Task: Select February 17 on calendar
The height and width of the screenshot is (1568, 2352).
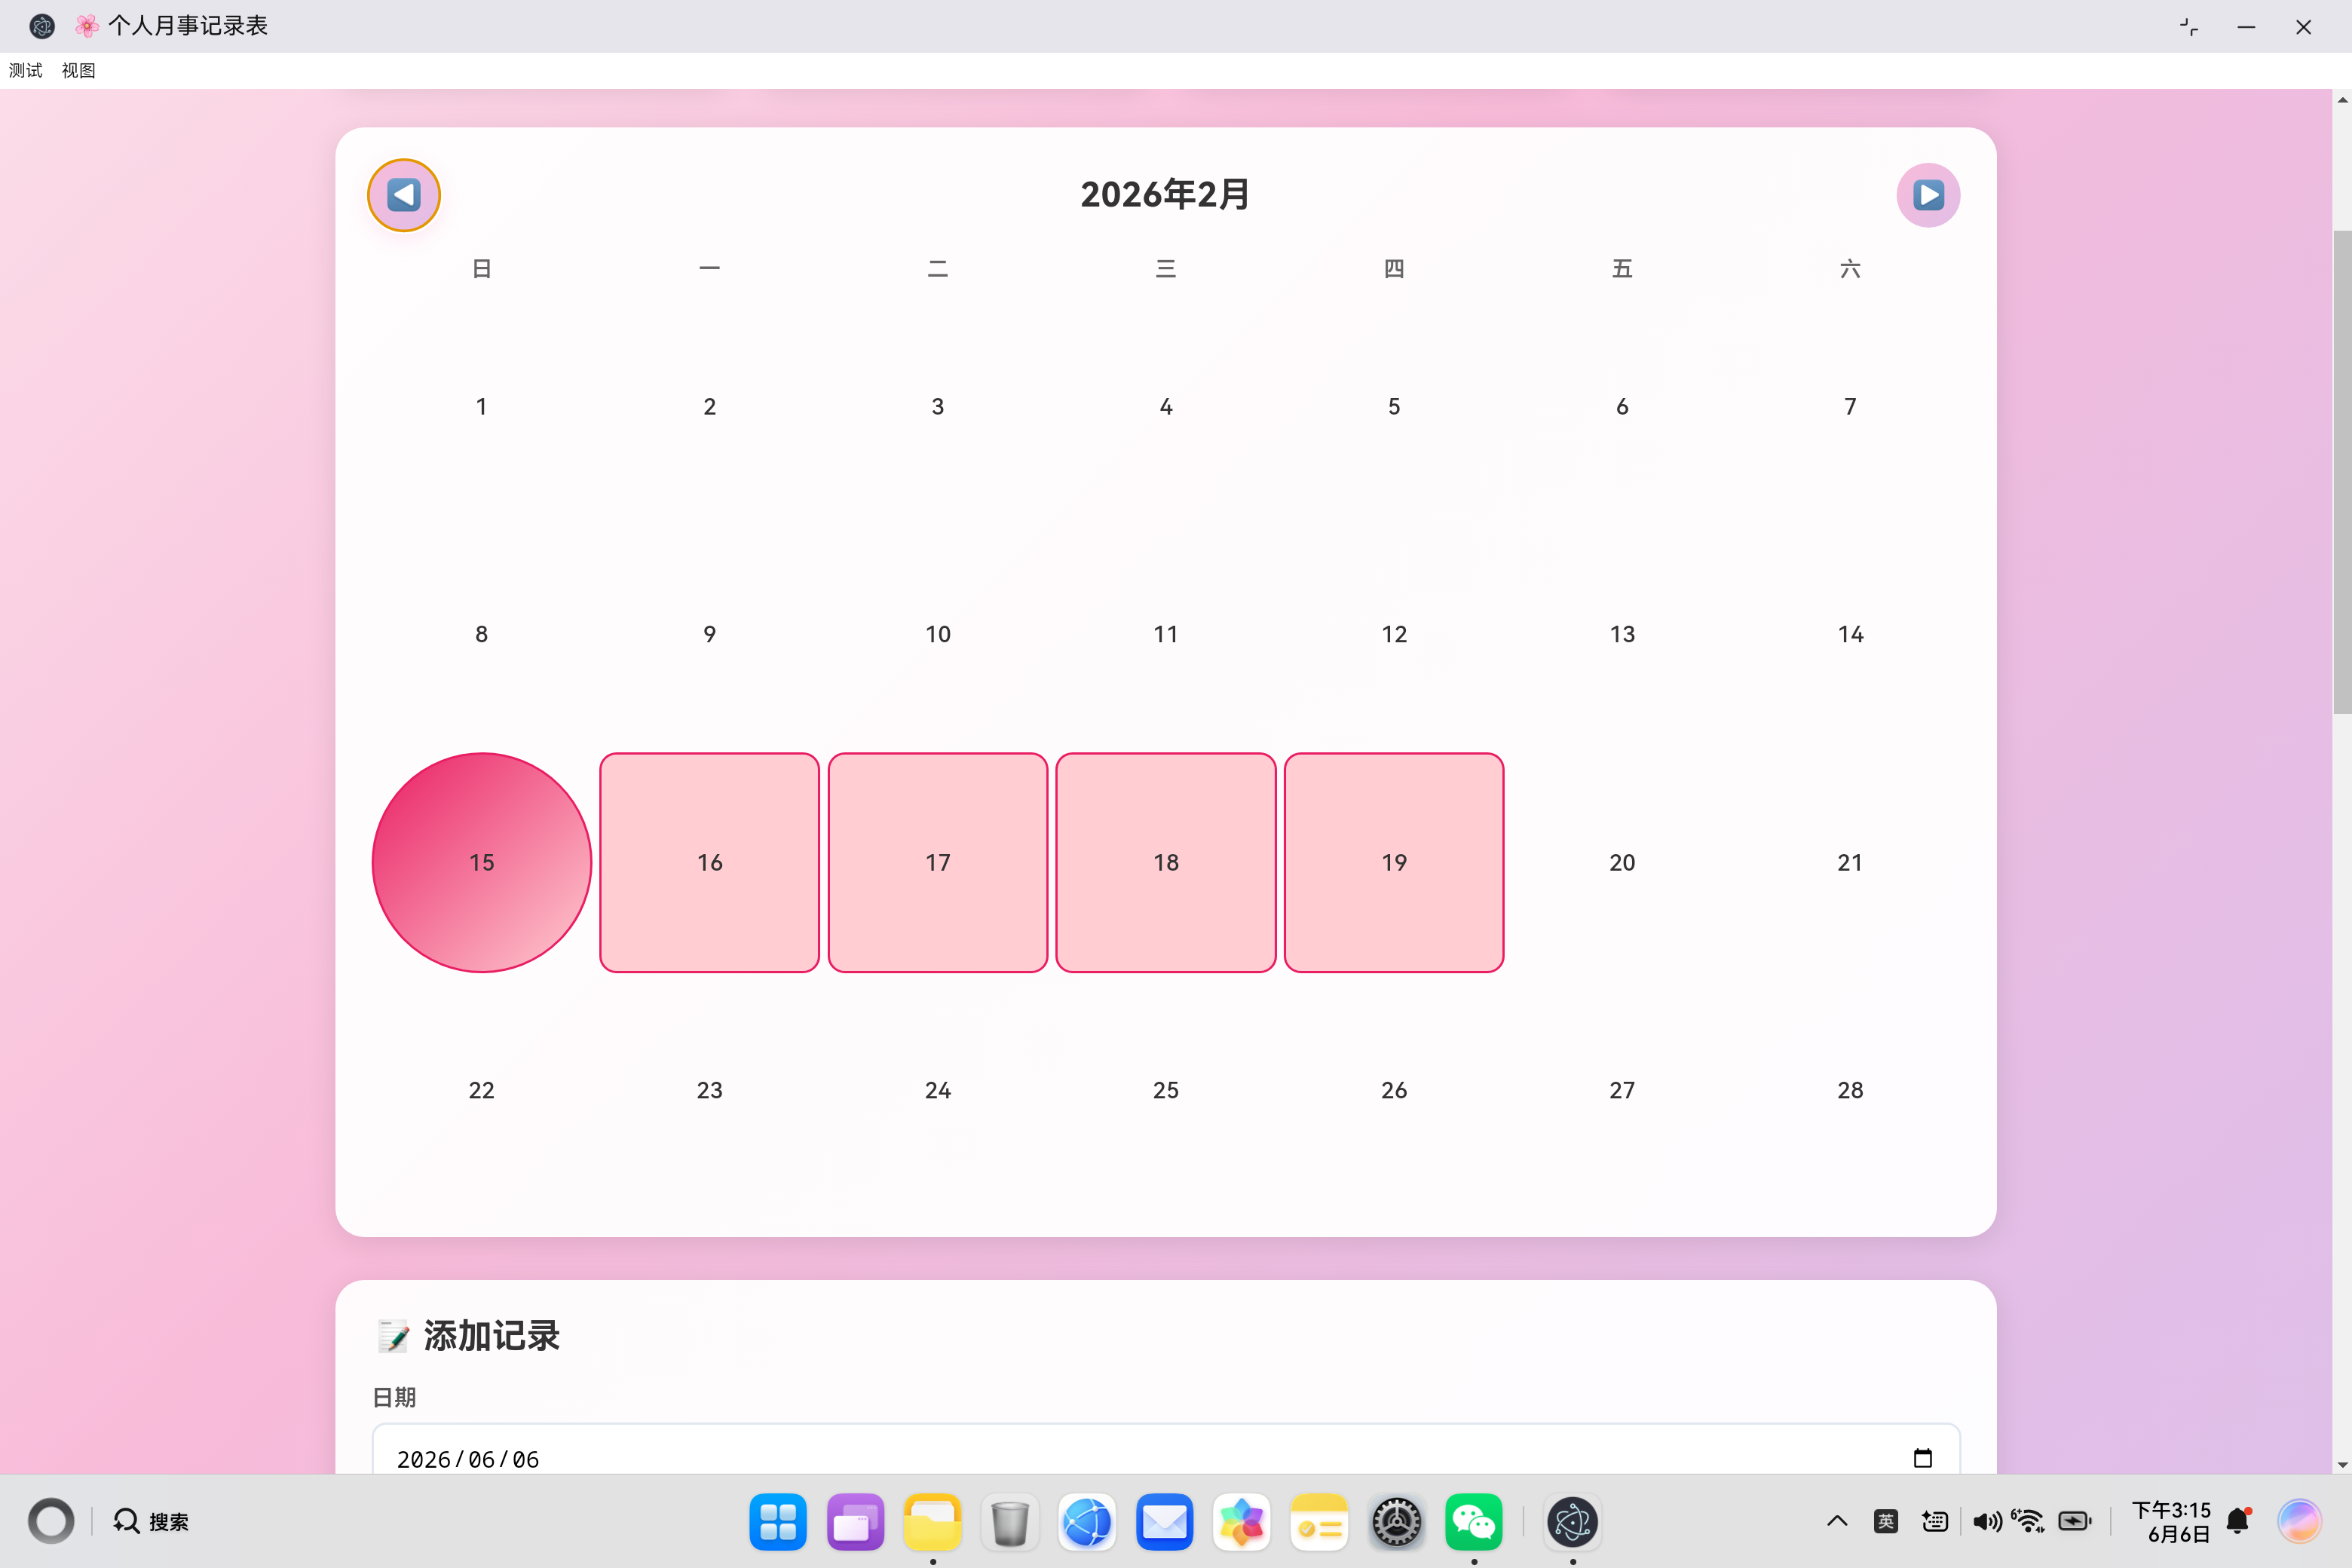Action: (937, 862)
